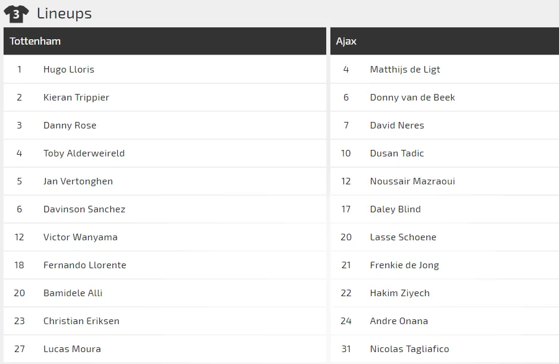
Task: Select Lucas Moura in the list
Action: point(72,349)
